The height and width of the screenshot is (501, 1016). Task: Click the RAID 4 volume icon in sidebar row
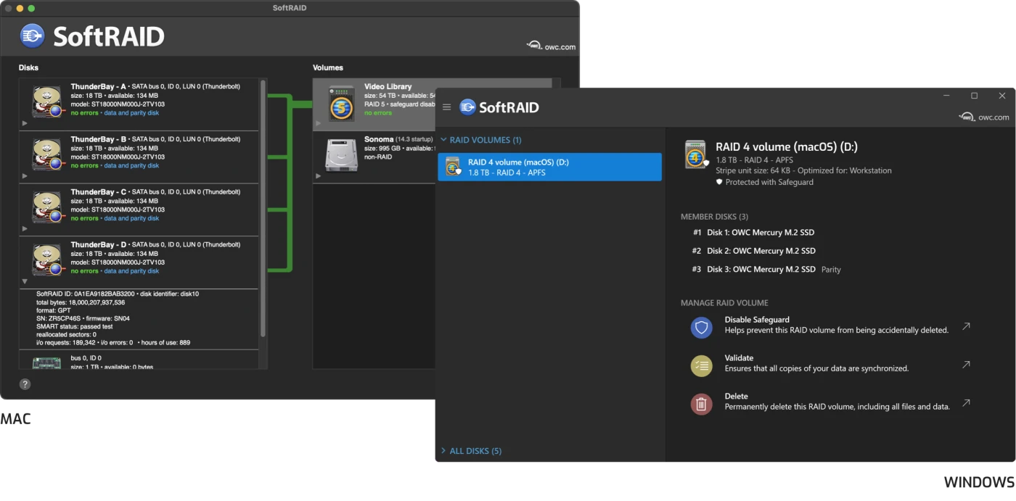click(453, 167)
